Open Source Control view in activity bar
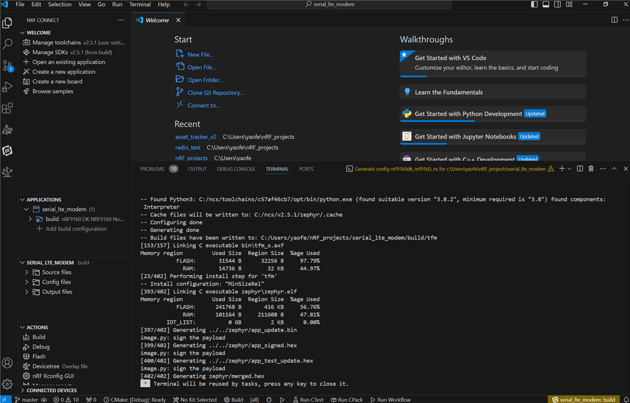630x403 pixels. 8,65
